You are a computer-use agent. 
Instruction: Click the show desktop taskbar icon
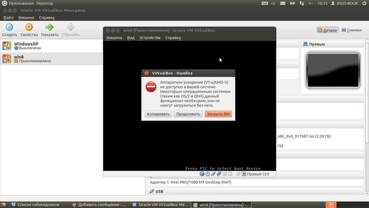click(x=3, y=205)
